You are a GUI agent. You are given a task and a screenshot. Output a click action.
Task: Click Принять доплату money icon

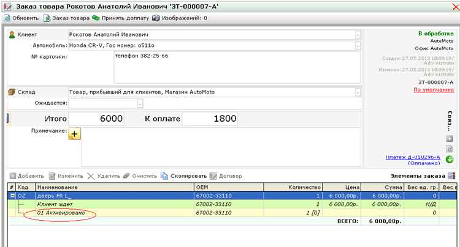click(96, 18)
